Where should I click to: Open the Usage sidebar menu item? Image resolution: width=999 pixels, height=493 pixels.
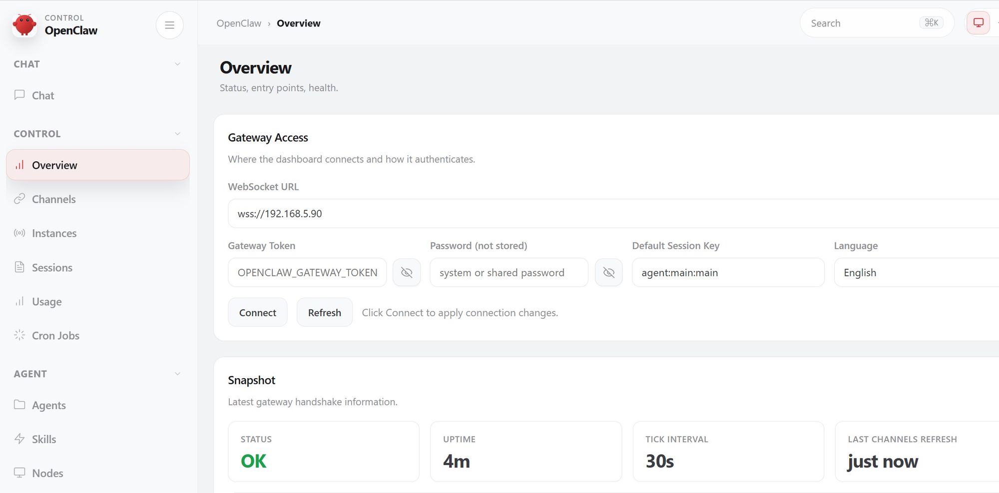(x=46, y=302)
